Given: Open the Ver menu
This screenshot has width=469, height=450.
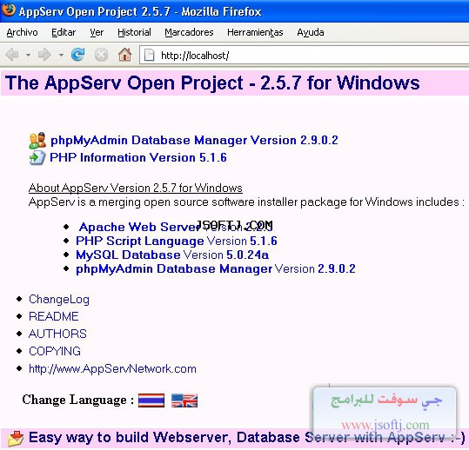Looking at the screenshot, I should point(97,32).
